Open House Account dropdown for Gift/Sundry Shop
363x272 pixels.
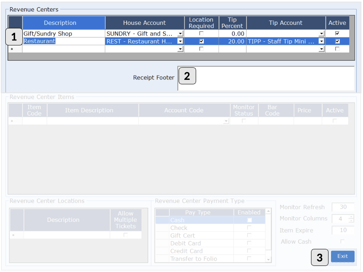pyautogui.click(x=181, y=34)
